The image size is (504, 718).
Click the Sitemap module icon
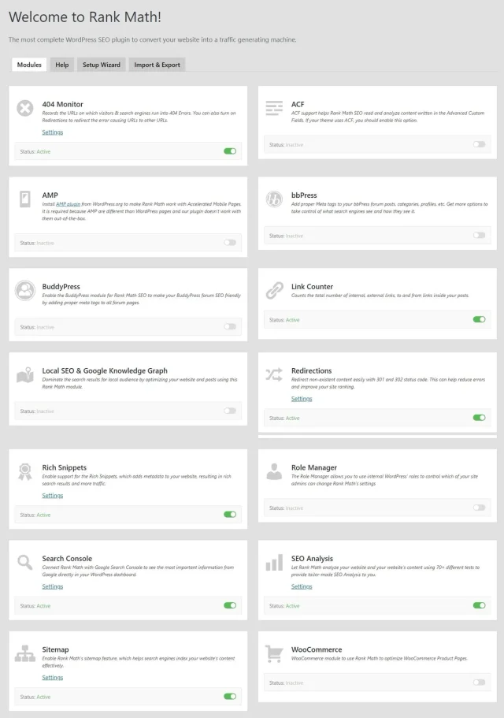point(25,653)
